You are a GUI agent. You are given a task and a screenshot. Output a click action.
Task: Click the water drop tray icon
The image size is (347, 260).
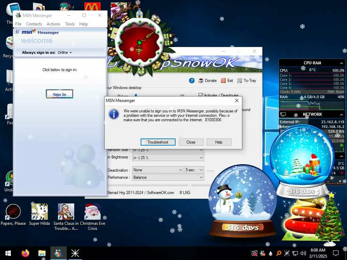click(271, 253)
